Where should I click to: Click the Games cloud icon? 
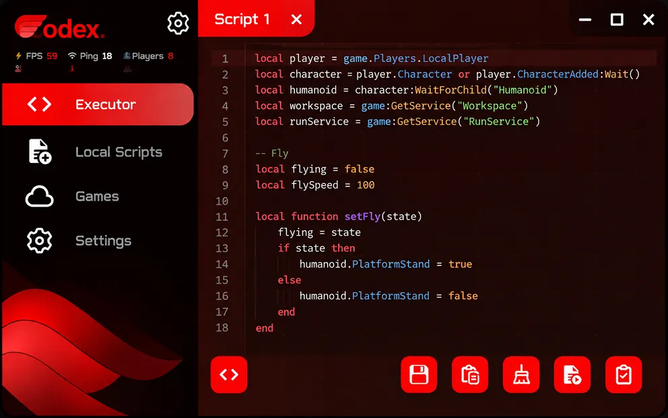pyautogui.click(x=39, y=197)
